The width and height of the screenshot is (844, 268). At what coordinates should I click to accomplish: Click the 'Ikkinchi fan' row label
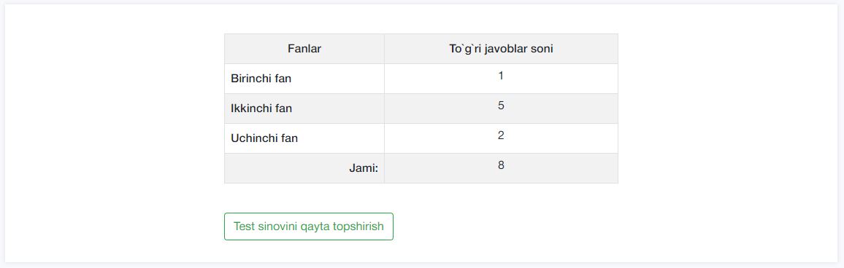point(261,109)
